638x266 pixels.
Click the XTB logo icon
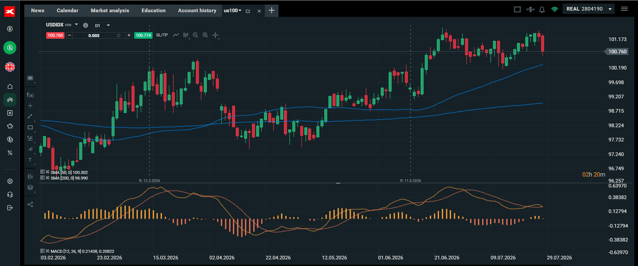(x=10, y=12)
